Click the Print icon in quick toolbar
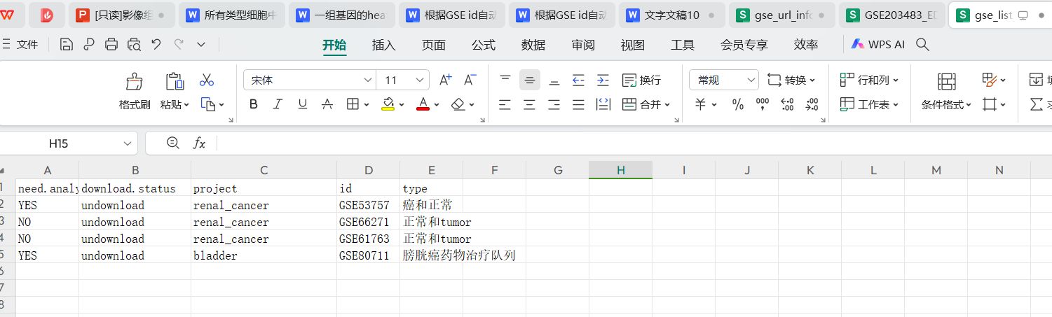 [111, 45]
